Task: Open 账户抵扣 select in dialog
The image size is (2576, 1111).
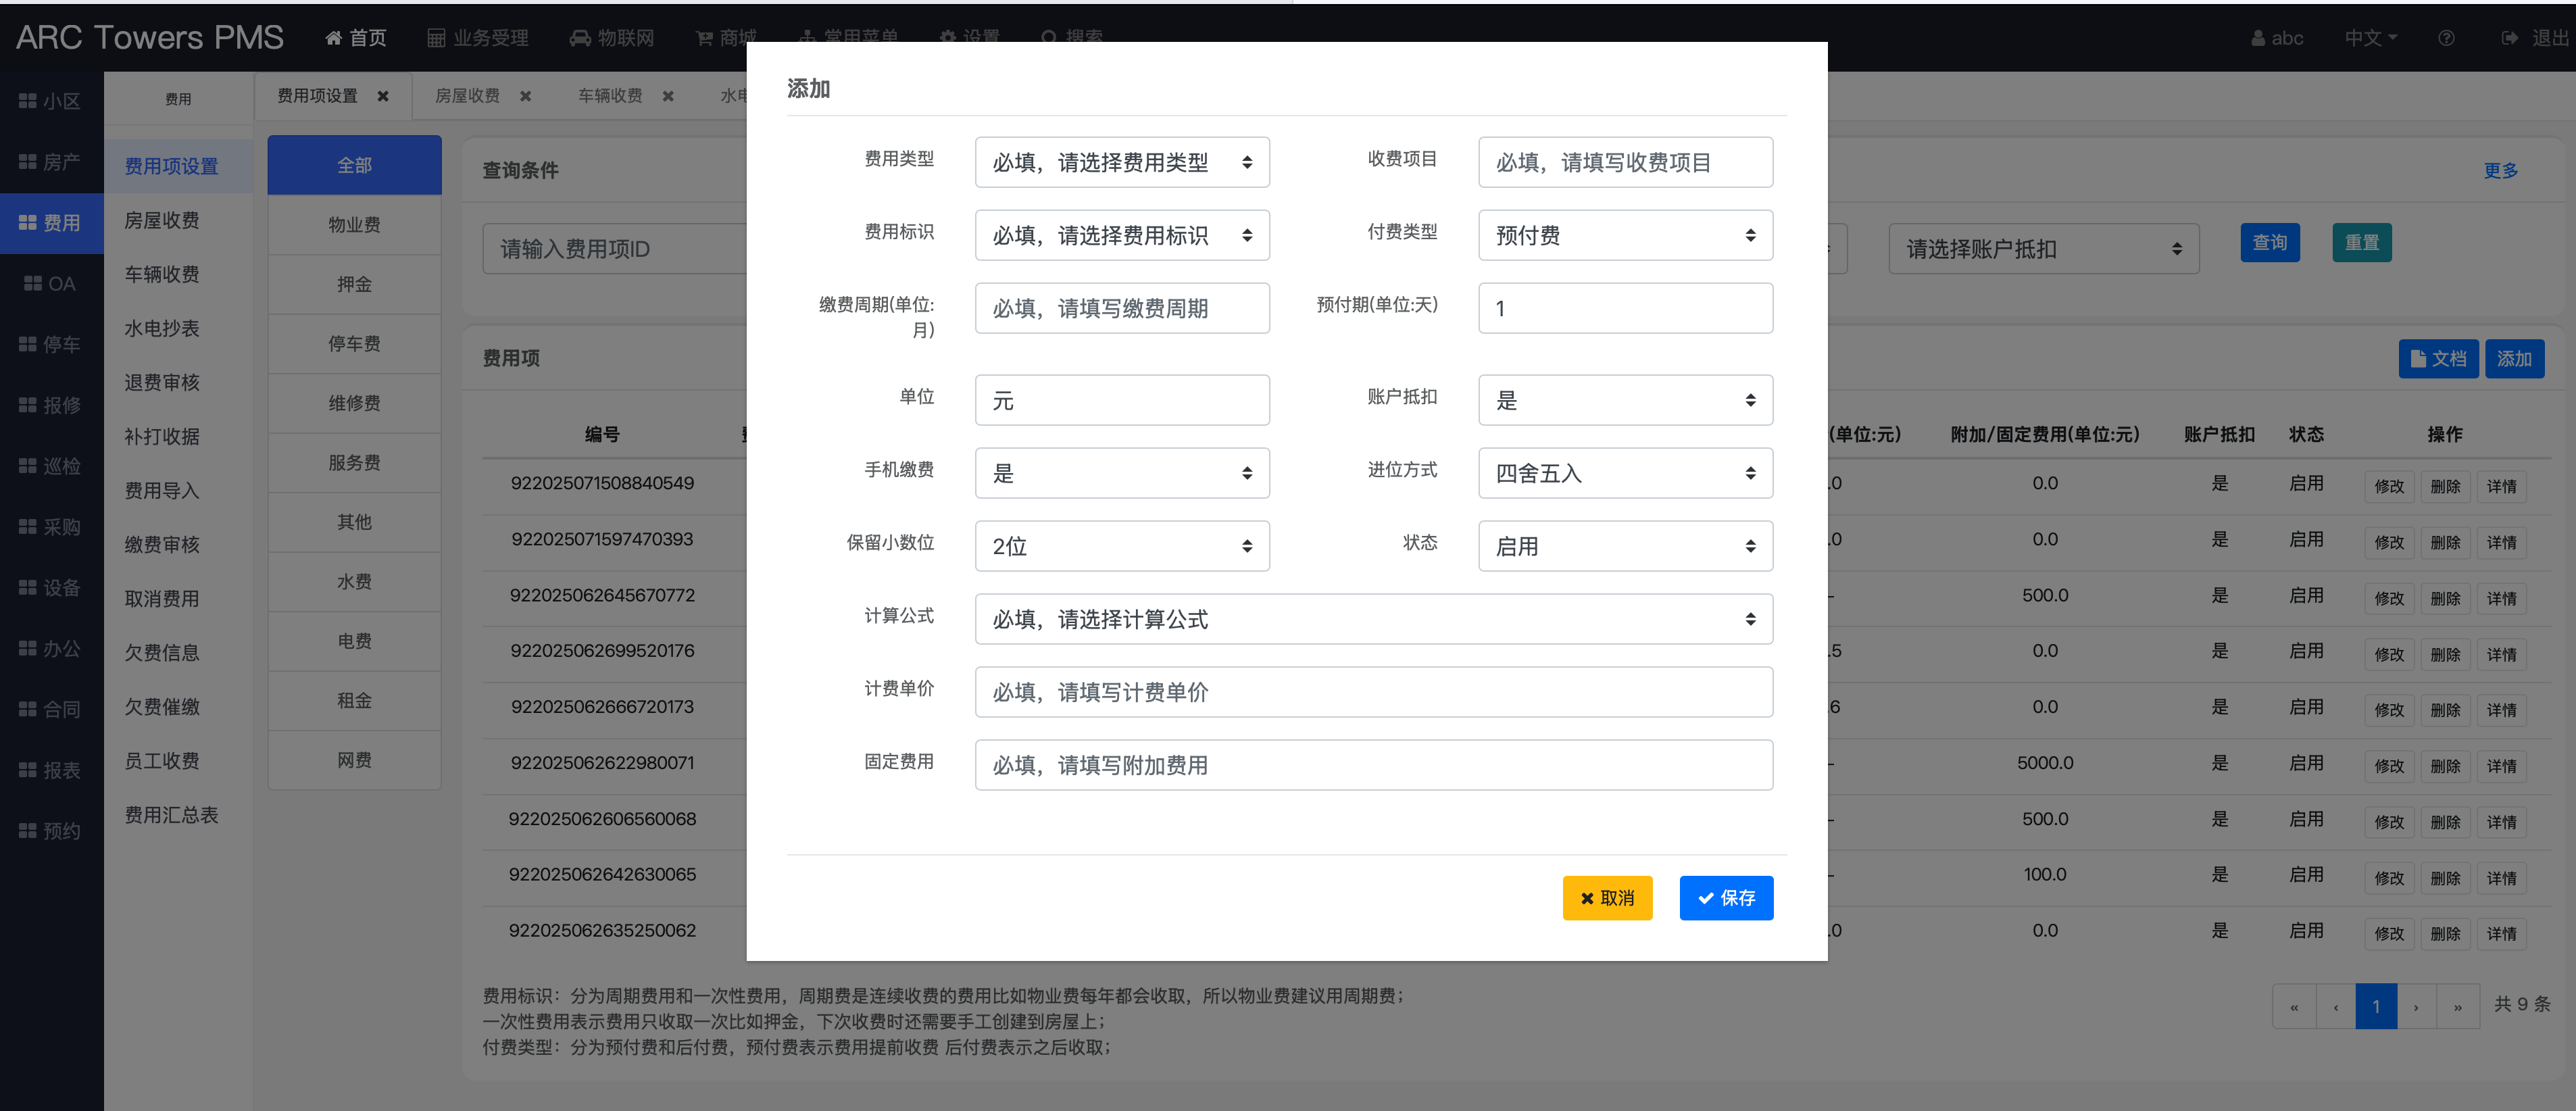Action: pos(1624,400)
